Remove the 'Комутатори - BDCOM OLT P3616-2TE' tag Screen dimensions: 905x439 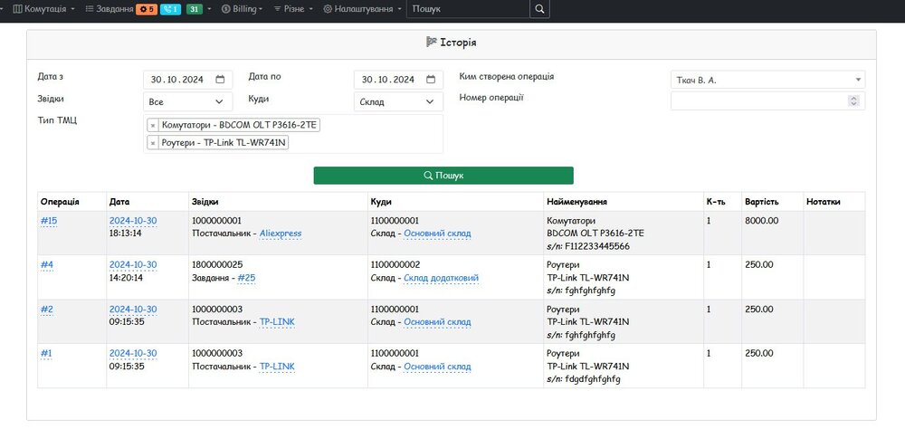153,125
